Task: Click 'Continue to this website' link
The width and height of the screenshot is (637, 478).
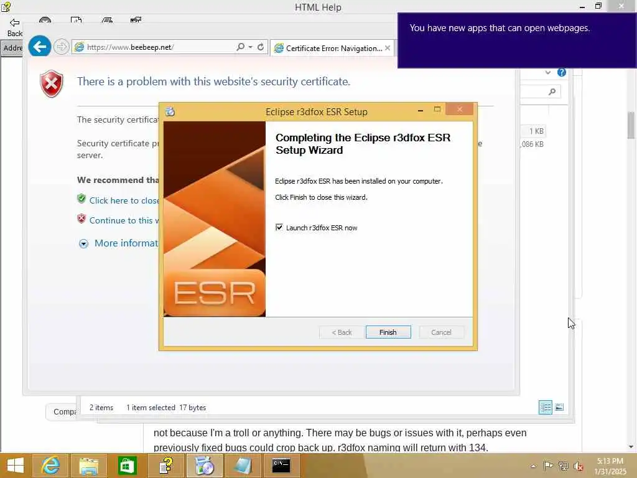Action: 124,220
